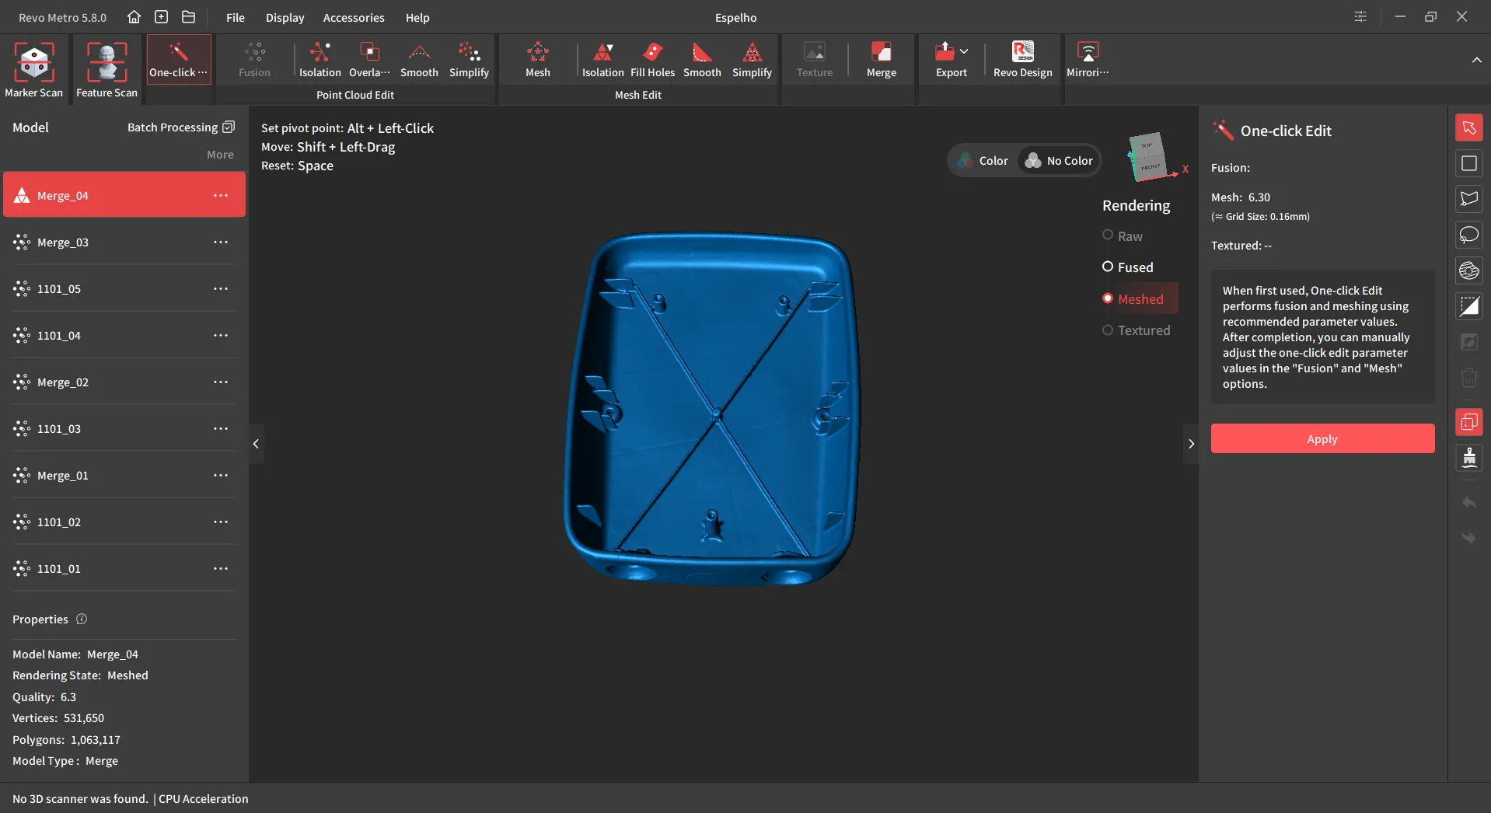Apply the One-click Edit settings
This screenshot has width=1491, height=813.
[1322, 439]
